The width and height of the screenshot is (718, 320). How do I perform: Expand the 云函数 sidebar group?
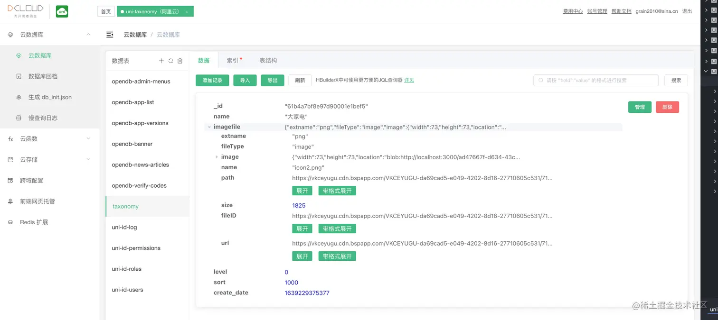coord(88,138)
